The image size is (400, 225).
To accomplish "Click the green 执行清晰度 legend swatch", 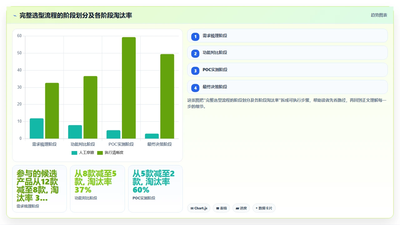I will point(100,153).
